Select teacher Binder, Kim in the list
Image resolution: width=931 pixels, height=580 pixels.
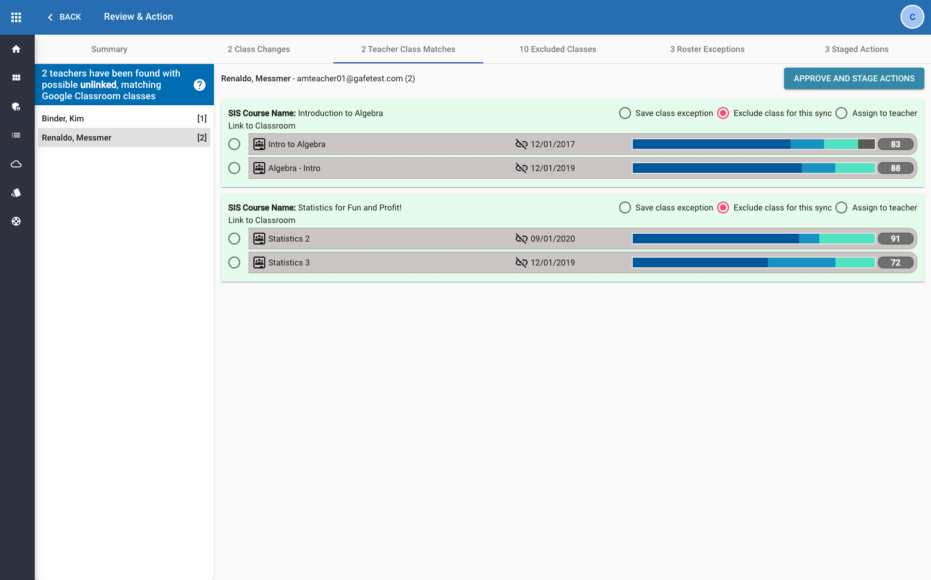pos(124,118)
